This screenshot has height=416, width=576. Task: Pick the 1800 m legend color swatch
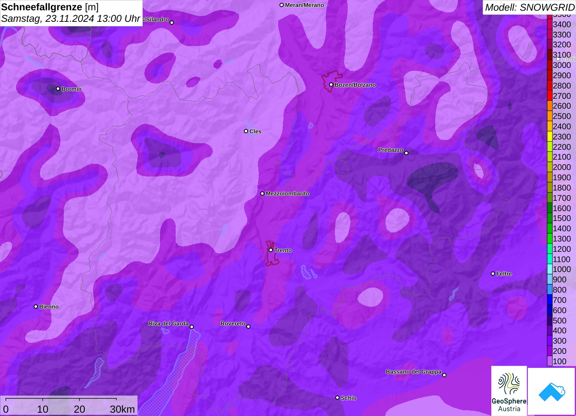pos(550,188)
